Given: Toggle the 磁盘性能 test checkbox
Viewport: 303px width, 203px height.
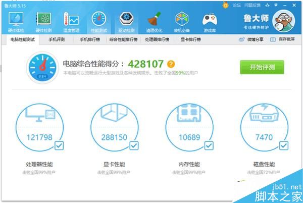Looking at the screenshot, I should 284,145.
